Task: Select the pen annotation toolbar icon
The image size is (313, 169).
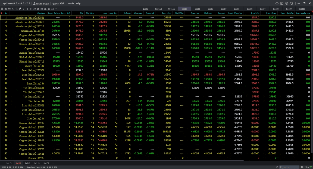Action: [x=20, y=9]
